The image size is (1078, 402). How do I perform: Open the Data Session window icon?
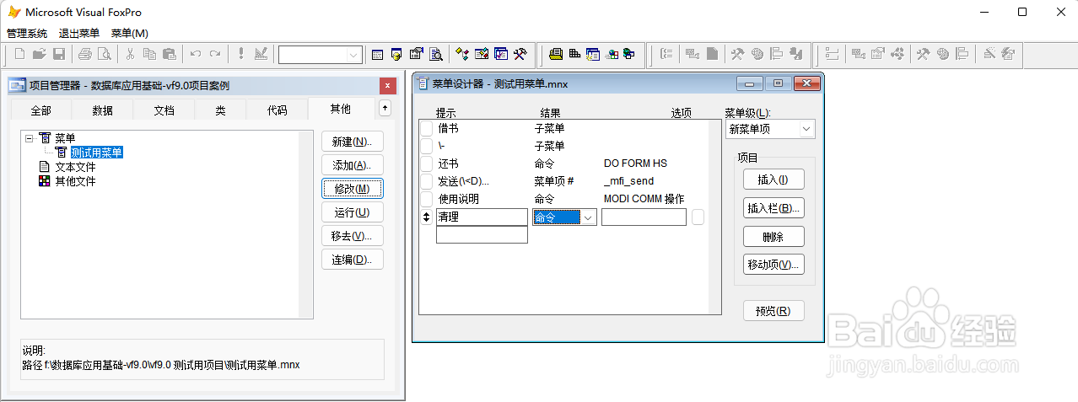(x=396, y=54)
